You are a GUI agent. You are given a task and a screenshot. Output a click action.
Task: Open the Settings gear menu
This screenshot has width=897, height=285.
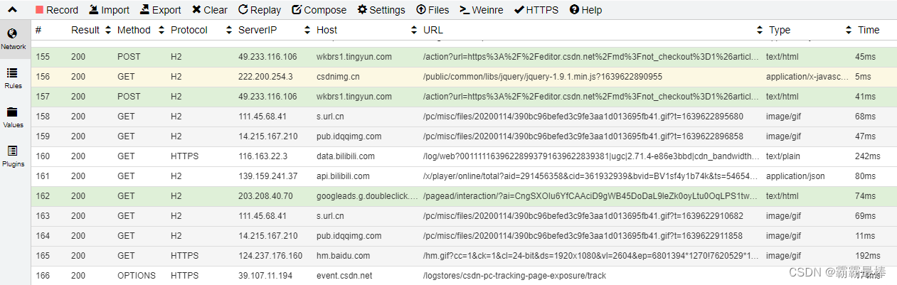coord(381,10)
